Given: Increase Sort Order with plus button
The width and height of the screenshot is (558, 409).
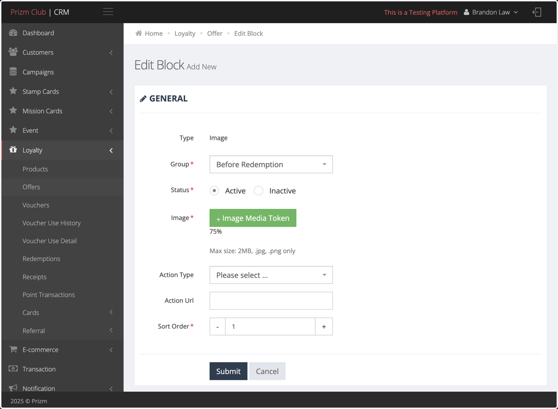Looking at the screenshot, I should coord(324,326).
